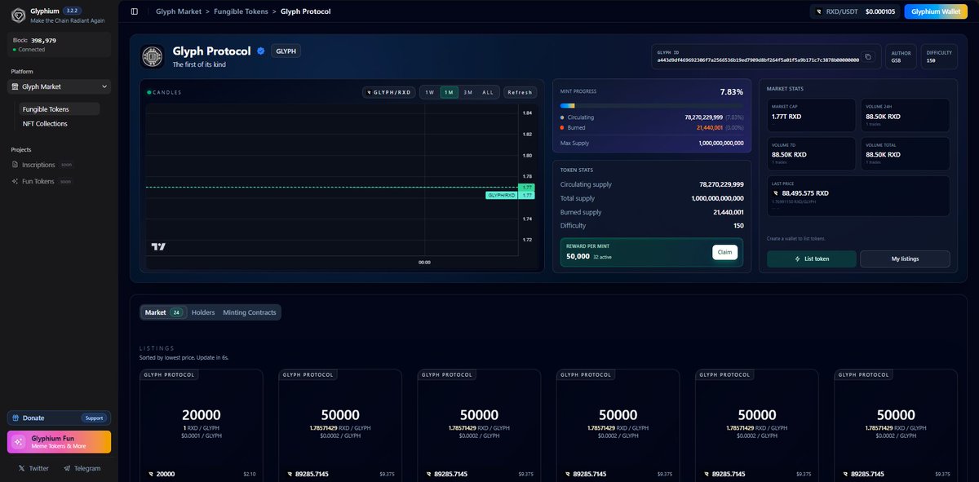
Task: Click the Telegram paper-plane icon
Action: pos(67,468)
